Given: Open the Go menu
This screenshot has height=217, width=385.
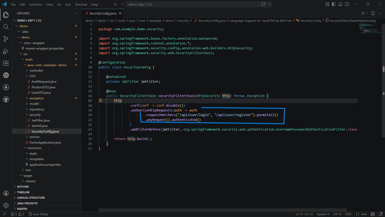Looking at the screenshot, I should [x=59, y=5].
